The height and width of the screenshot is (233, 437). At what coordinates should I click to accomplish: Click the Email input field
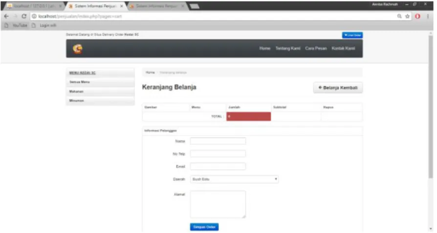coord(218,167)
